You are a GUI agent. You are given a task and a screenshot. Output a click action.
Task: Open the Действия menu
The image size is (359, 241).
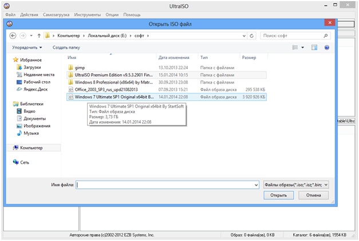(x=29, y=15)
